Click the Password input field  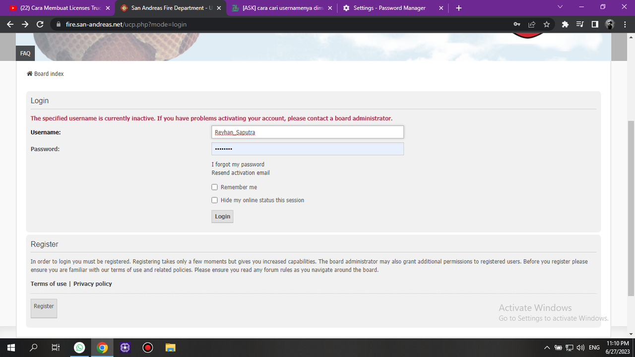[x=308, y=149]
